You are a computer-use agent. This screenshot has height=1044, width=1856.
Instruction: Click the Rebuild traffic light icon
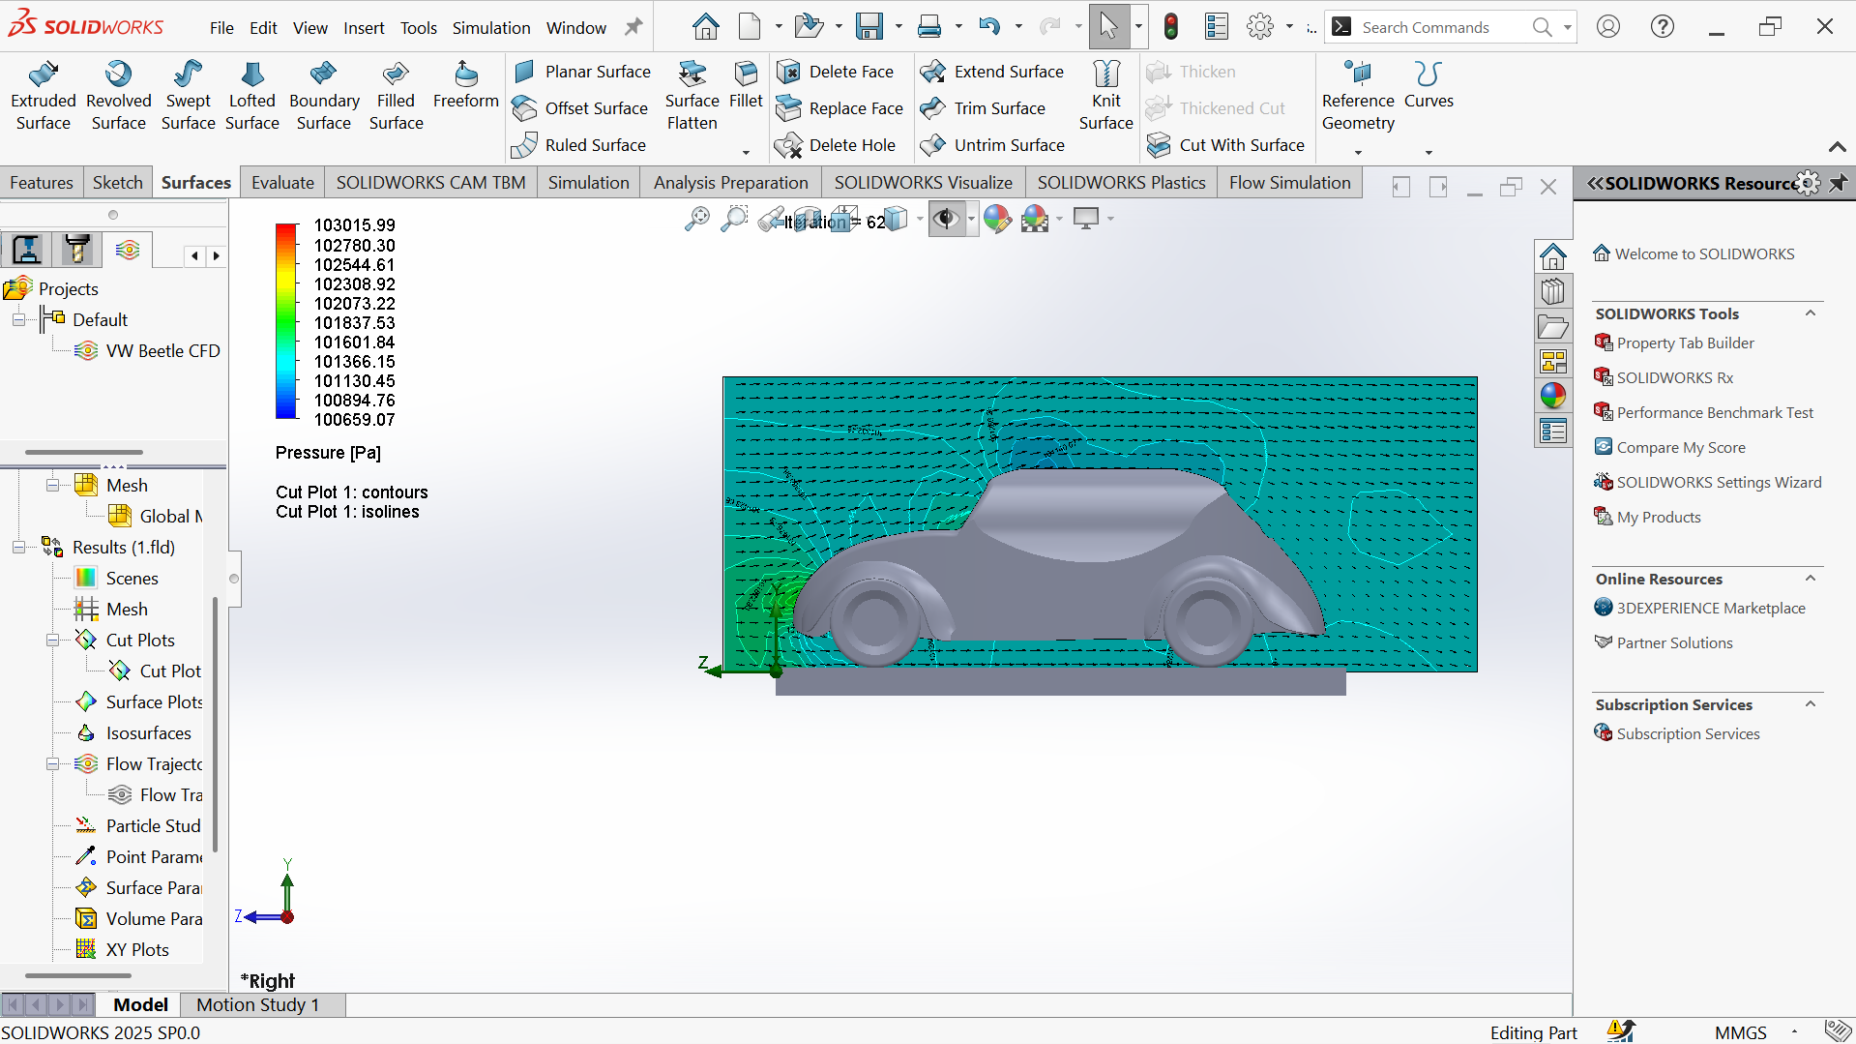click(x=1171, y=27)
